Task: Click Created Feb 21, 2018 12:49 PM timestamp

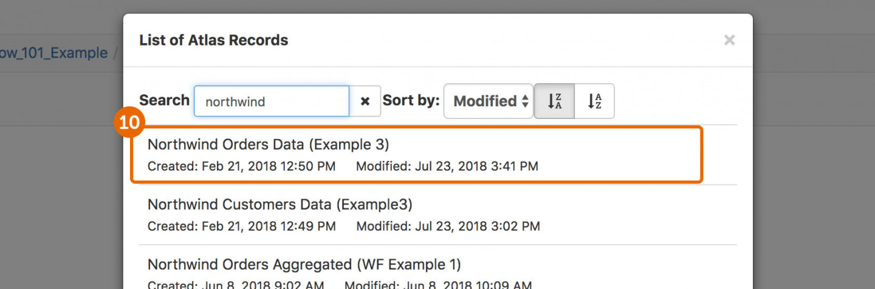Action: click(242, 226)
